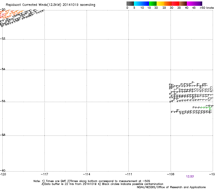The image size is (215, 189).
Task: Click longitude label '-111'
Action: pos(129,174)
